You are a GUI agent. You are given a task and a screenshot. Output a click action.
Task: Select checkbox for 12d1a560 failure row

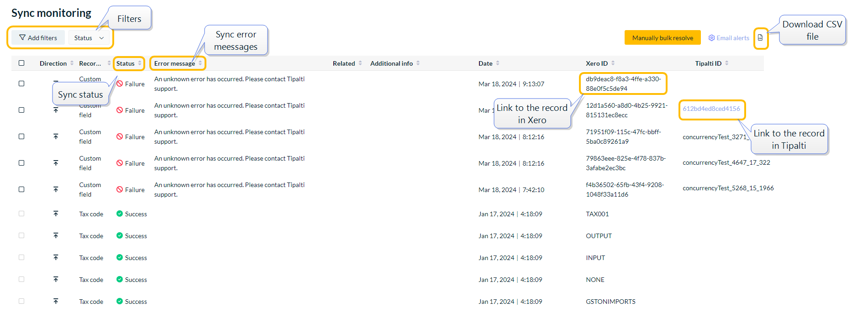(21, 110)
